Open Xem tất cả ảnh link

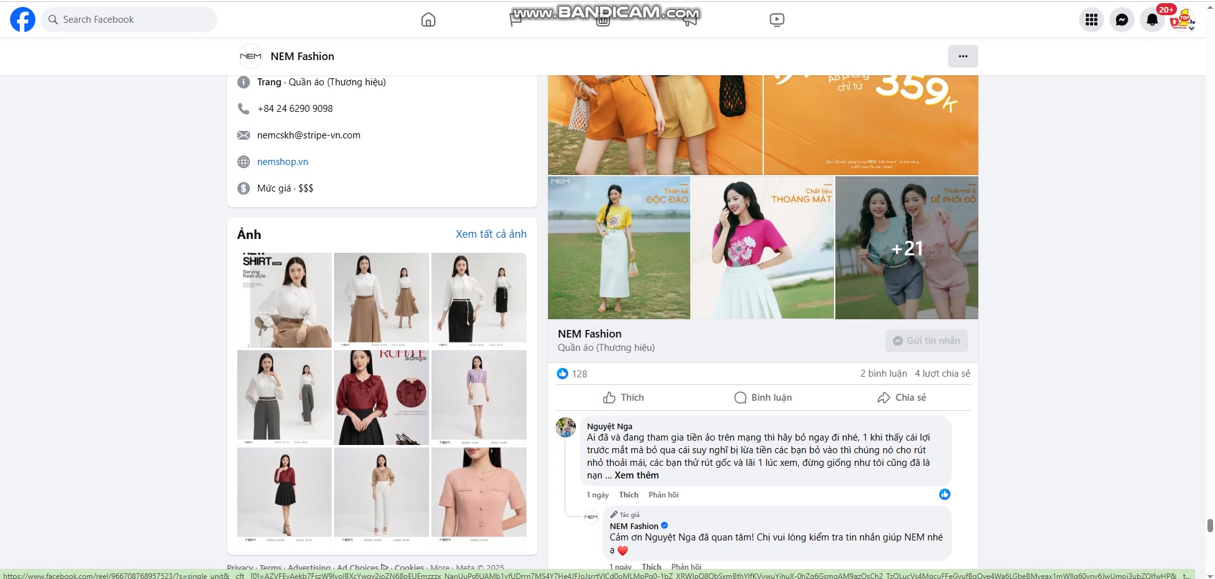(x=490, y=234)
